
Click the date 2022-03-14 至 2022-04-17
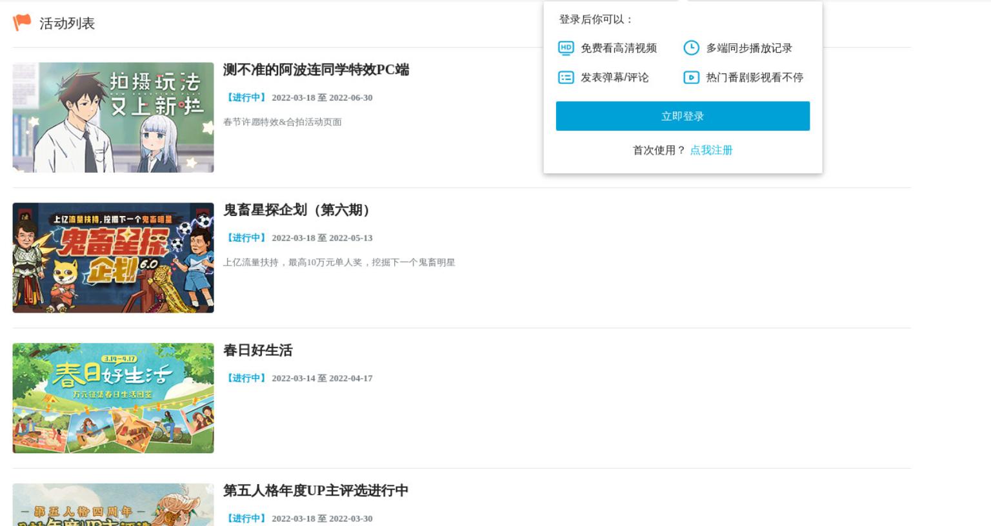coord(322,378)
